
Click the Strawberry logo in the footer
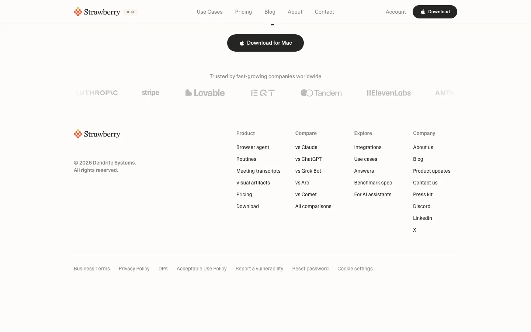point(97,134)
